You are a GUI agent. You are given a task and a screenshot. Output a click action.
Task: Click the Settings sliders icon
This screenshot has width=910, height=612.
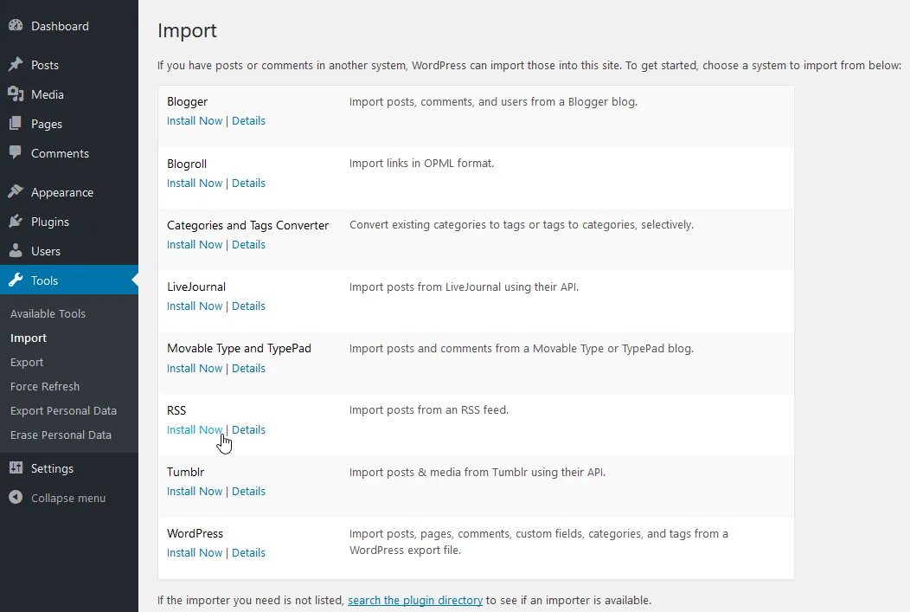point(16,468)
